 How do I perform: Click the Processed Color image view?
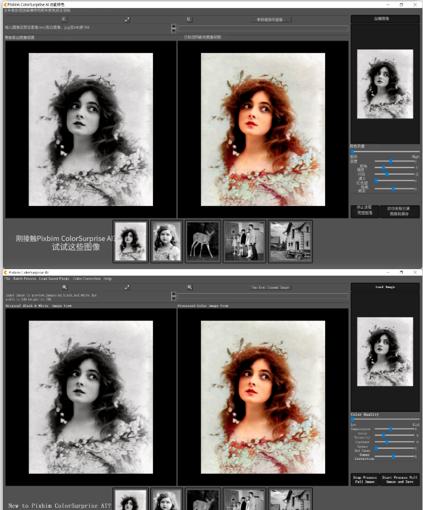click(263, 397)
